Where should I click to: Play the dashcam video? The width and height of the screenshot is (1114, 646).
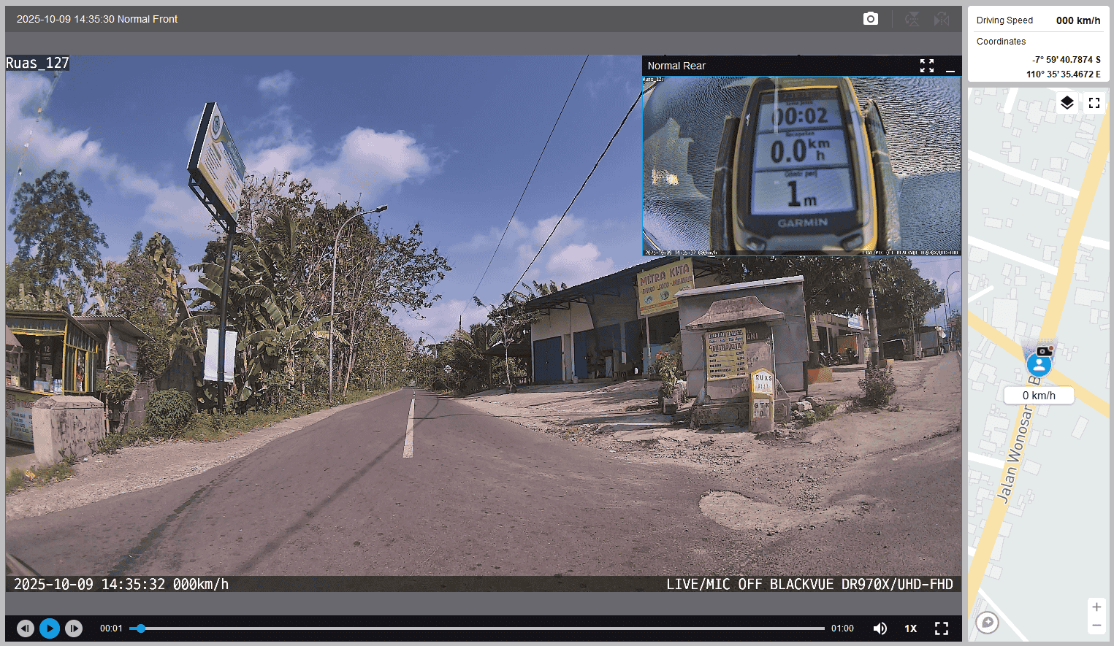[x=50, y=628]
